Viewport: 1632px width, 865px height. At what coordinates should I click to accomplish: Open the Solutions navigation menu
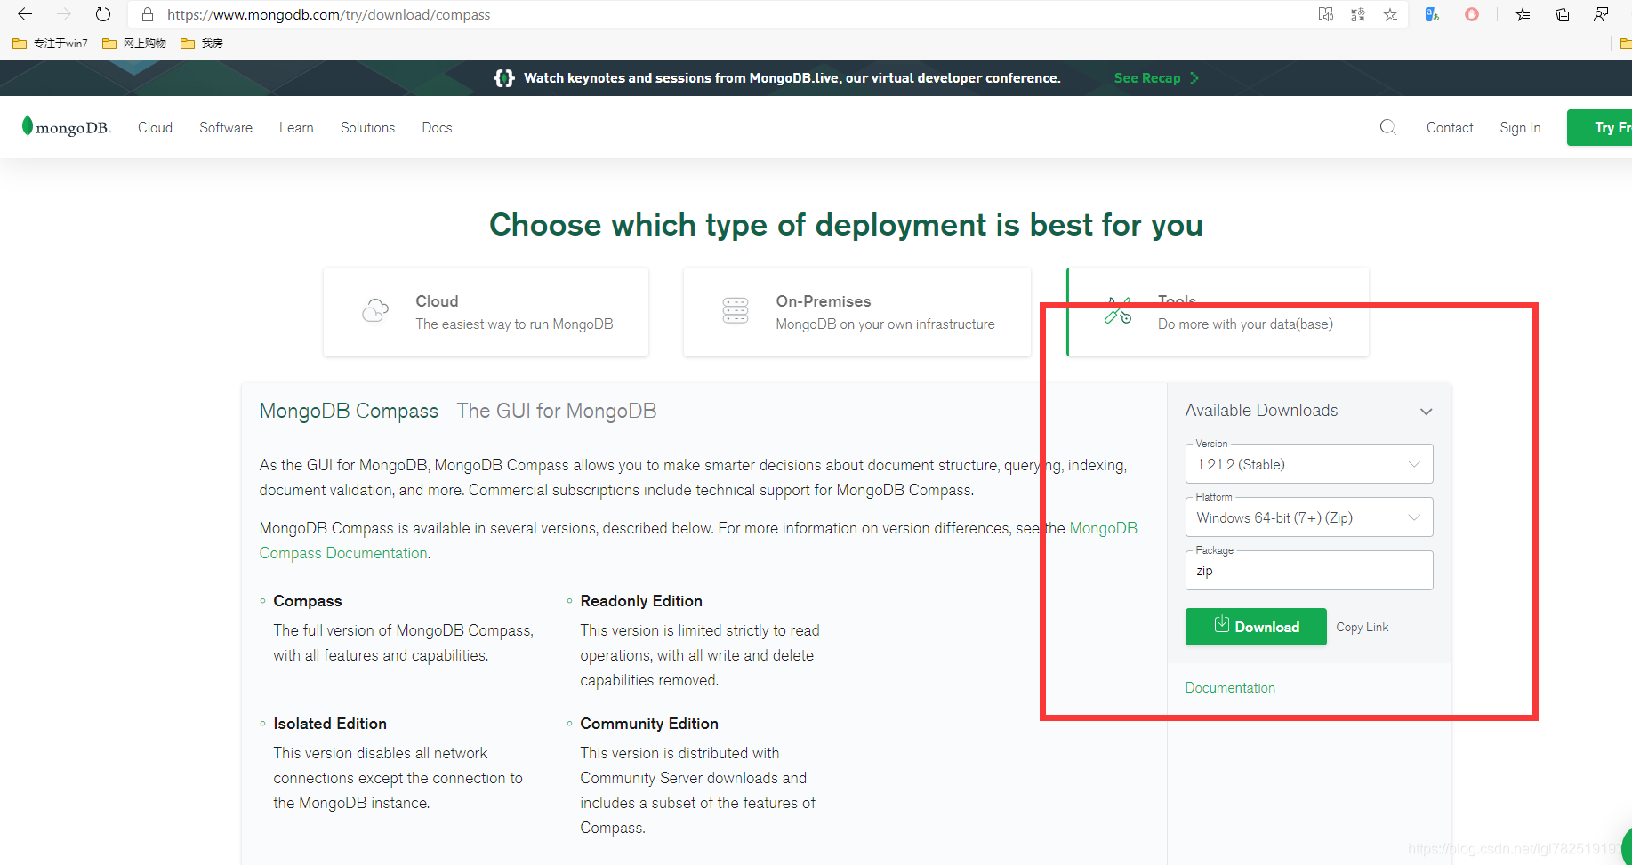[x=367, y=127]
